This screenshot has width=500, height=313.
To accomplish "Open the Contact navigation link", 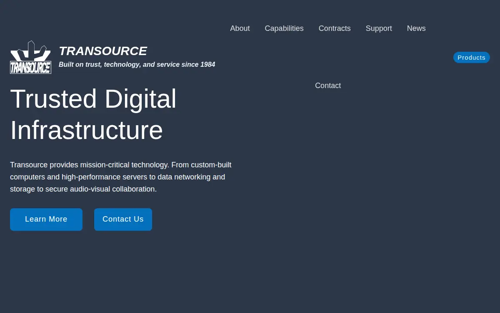I will point(328,86).
